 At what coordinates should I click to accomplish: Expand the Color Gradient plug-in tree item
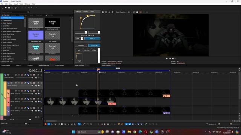pos(2,23)
